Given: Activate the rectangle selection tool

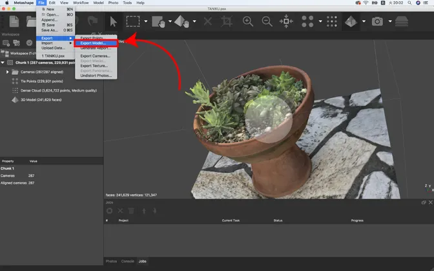Looking at the screenshot, I should (133, 21).
